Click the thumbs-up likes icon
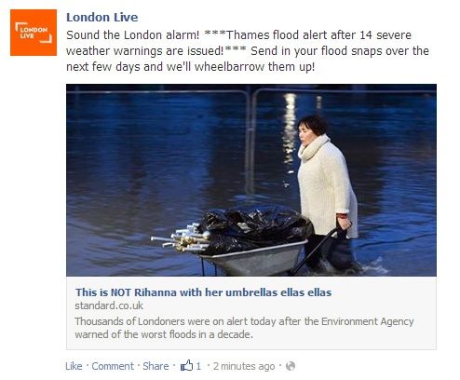Screen dimensions: 460x380 click(186, 365)
